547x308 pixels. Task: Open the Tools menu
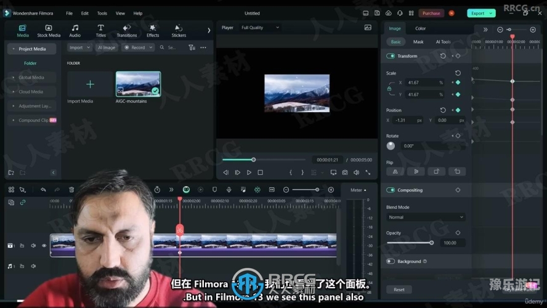102,14
